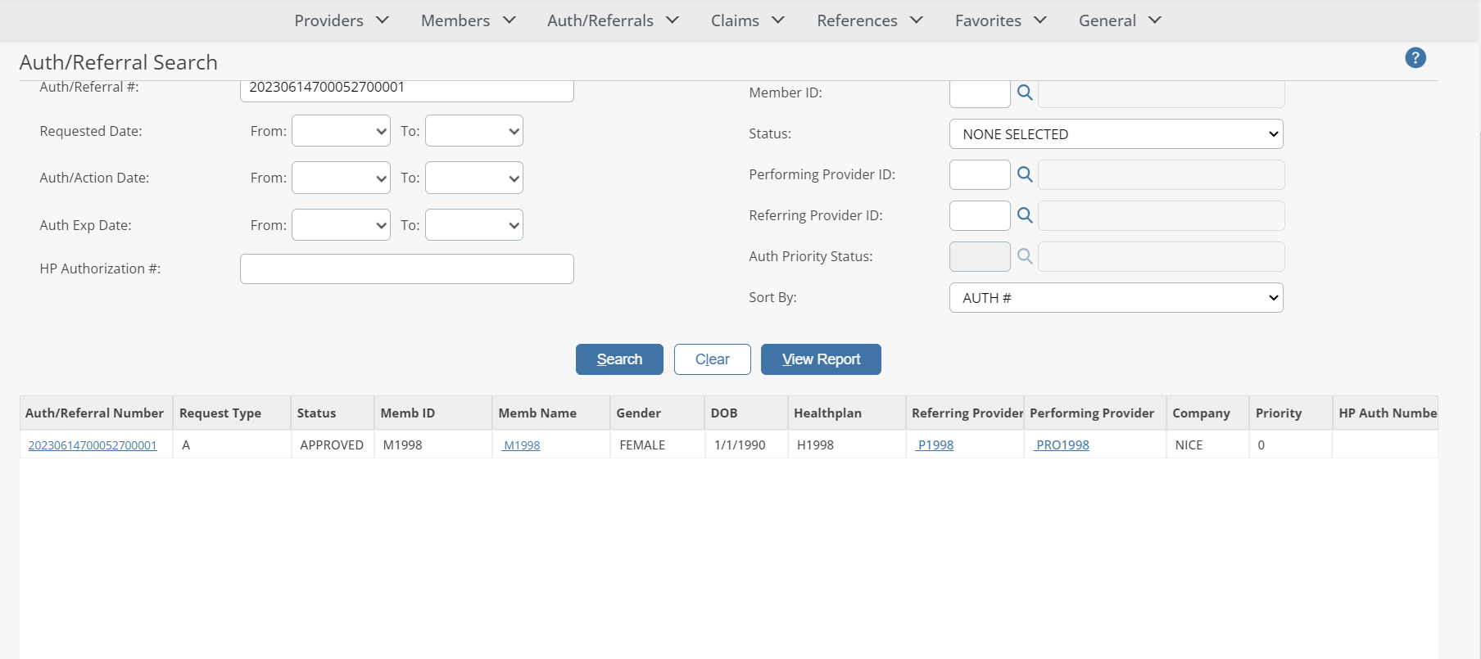Open the Sort By dropdown
Viewport: 1481px width, 659px height.
point(1116,298)
